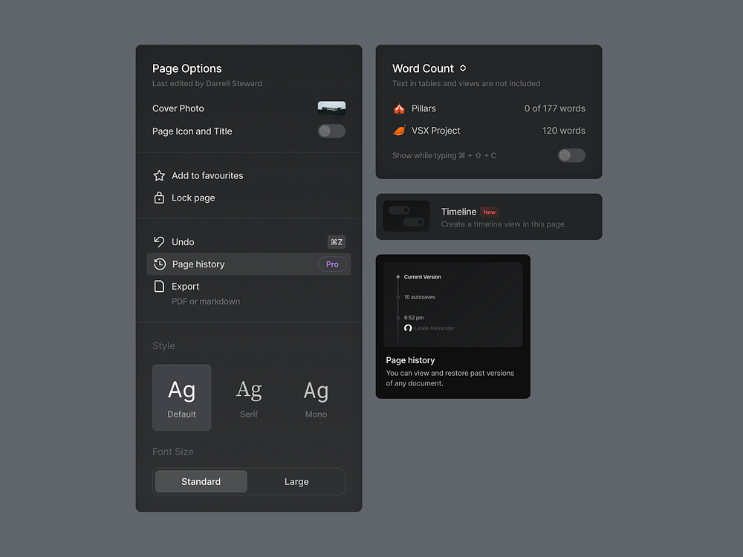
Task: Select the Serif style swatch
Action: click(x=249, y=397)
